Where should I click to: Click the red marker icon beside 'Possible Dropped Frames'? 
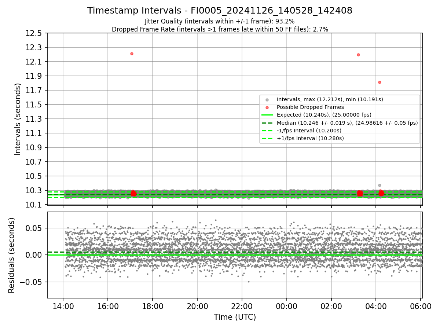point(267,107)
